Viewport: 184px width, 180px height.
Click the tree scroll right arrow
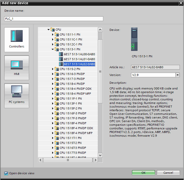[95, 160]
